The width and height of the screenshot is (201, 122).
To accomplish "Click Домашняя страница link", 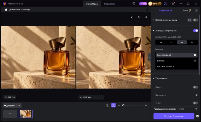I will 19,10.
